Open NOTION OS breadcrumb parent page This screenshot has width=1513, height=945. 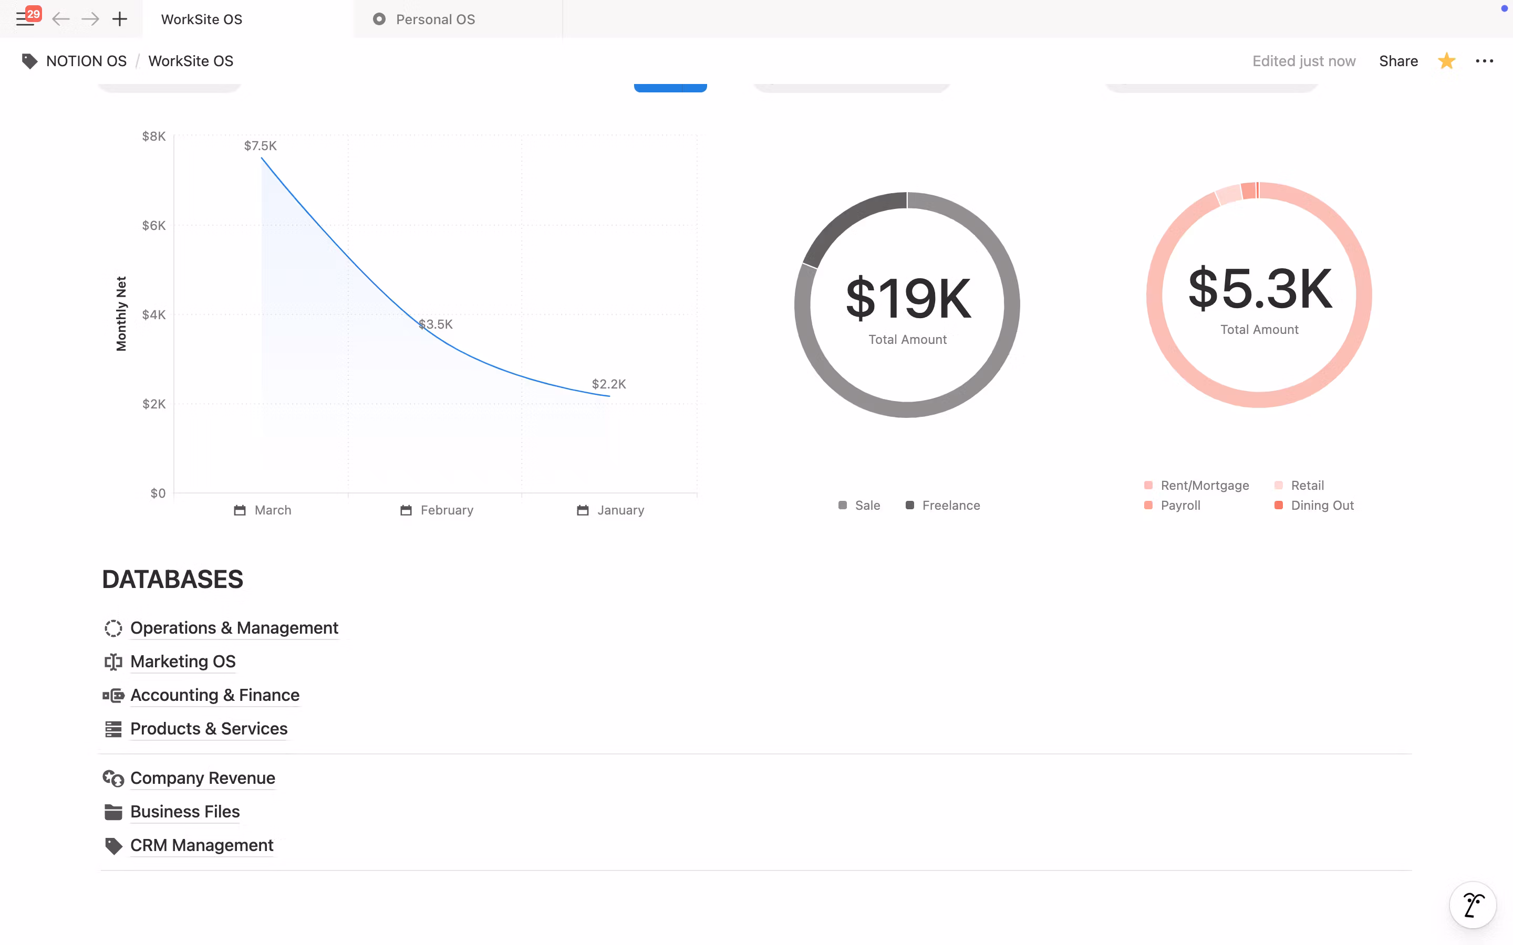coord(86,61)
